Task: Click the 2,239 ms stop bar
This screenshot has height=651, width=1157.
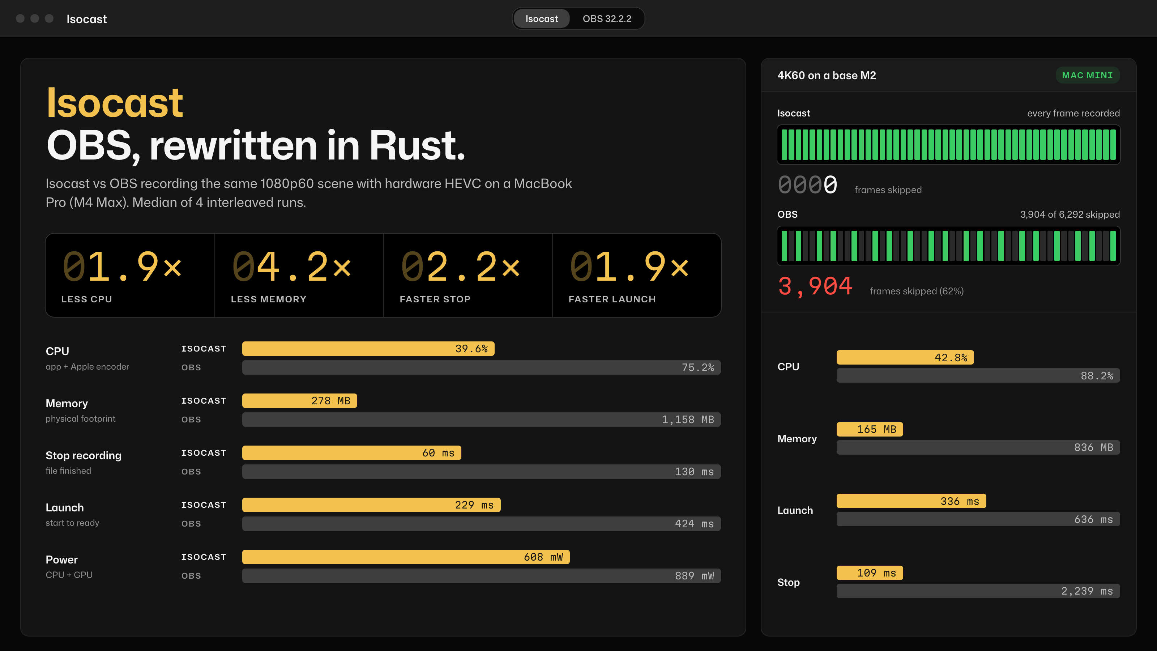Action: [978, 591]
